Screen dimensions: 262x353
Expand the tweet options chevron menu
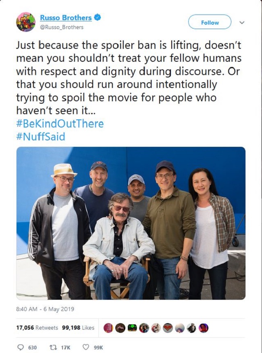[x=242, y=23]
